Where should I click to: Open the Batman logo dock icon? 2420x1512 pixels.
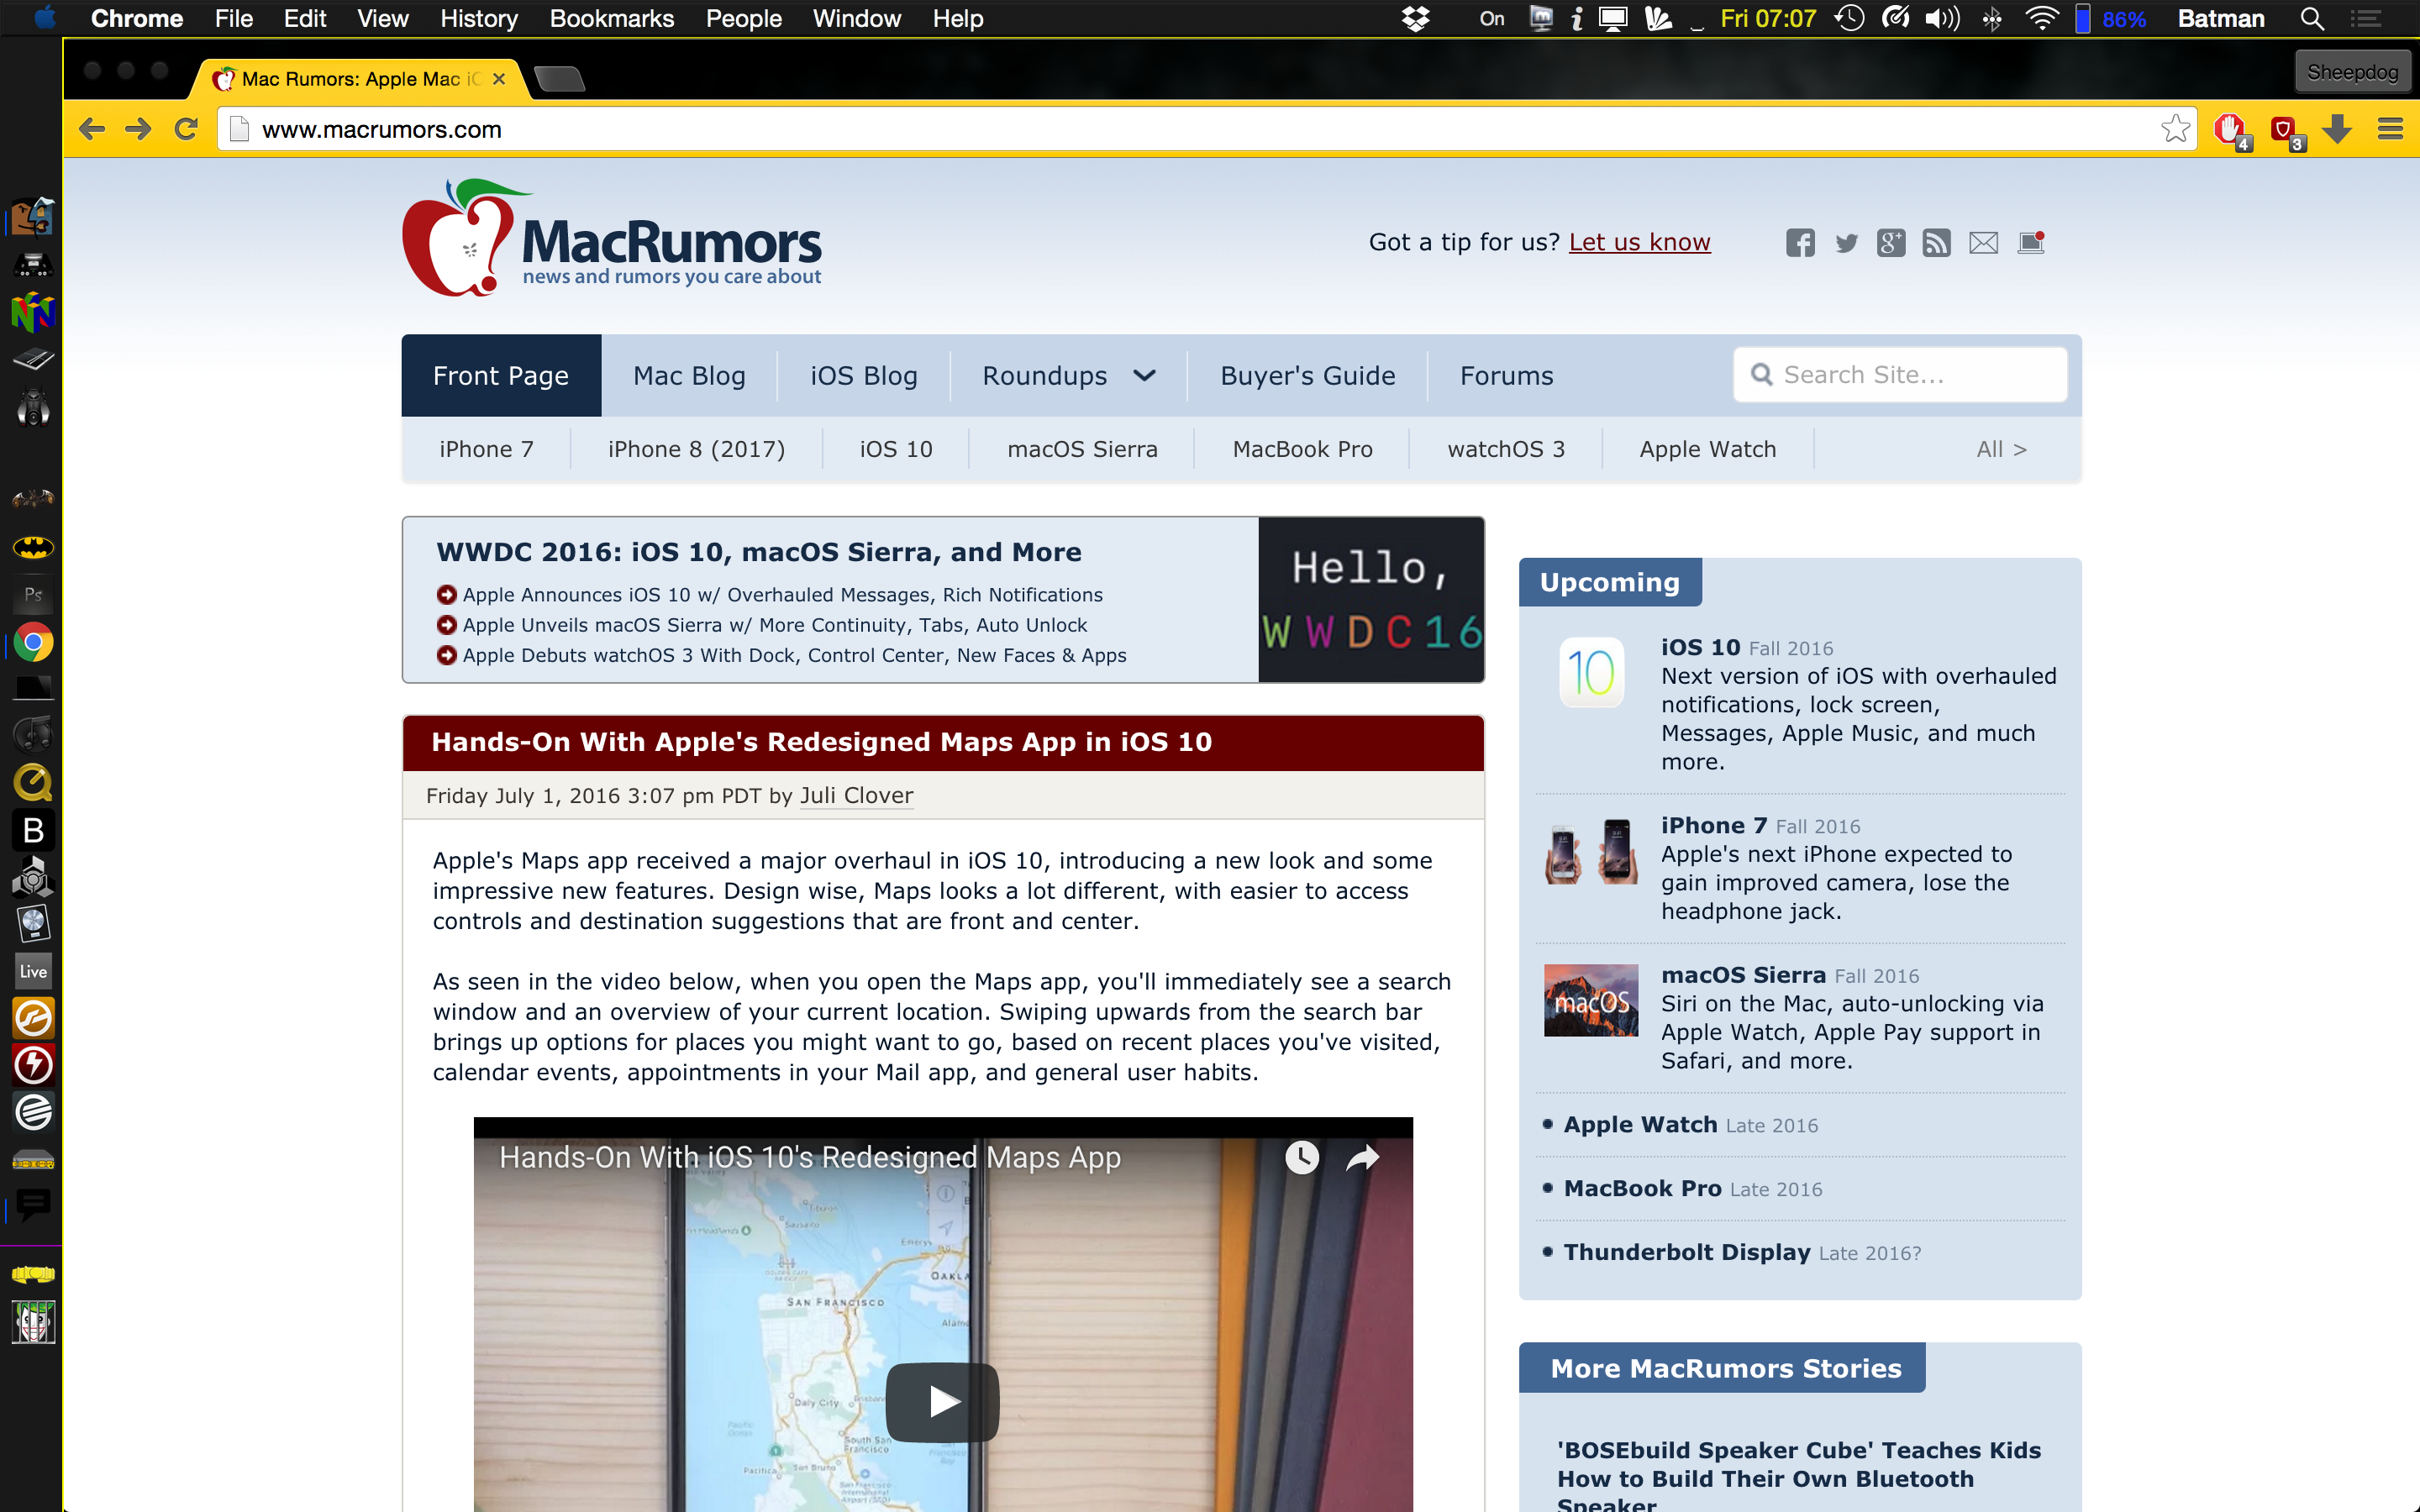point(33,547)
